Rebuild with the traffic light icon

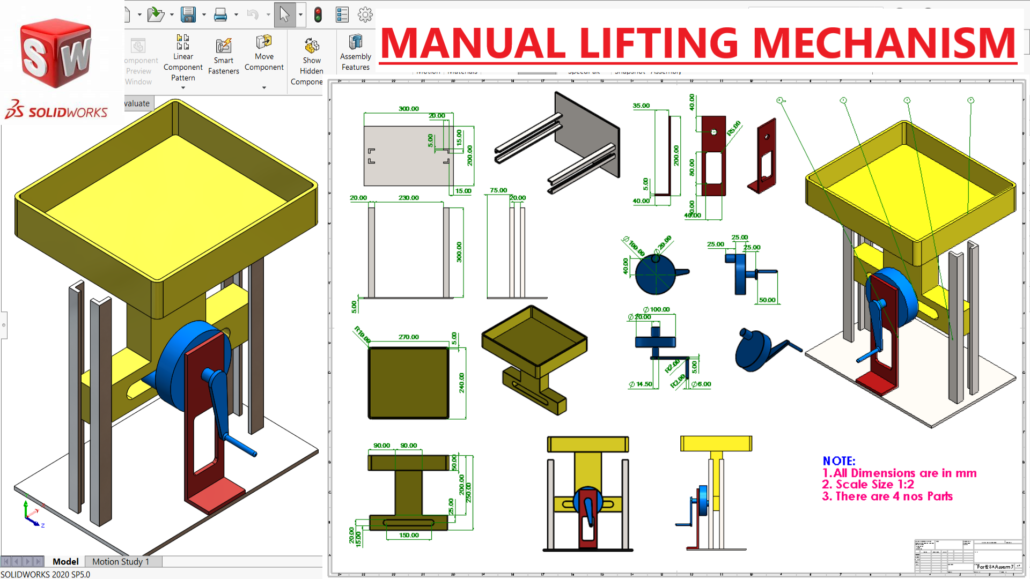click(x=318, y=14)
